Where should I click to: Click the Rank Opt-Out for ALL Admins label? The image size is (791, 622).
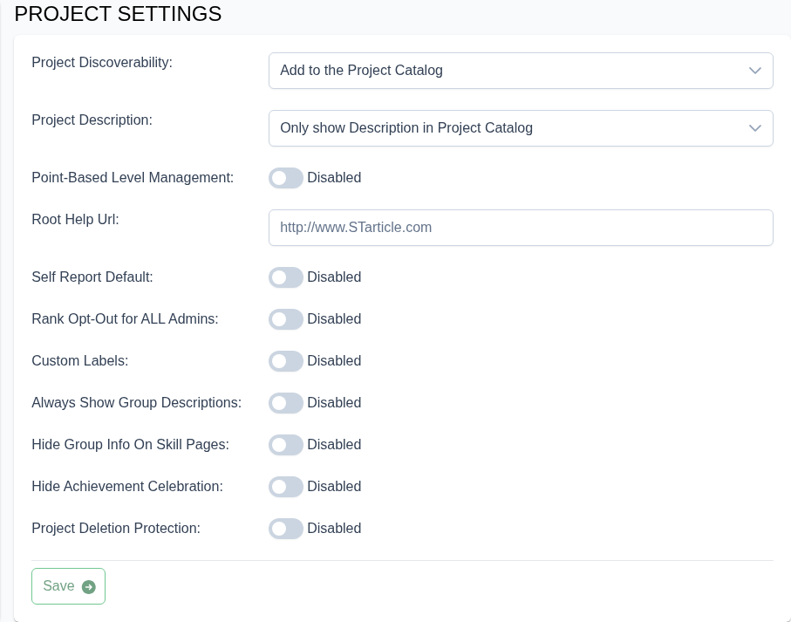[x=125, y=318]
